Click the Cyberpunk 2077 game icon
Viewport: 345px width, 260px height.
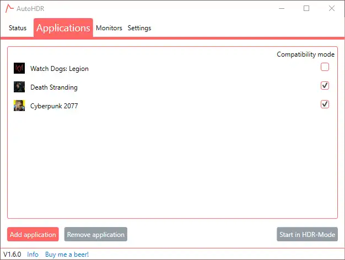tap(19, 106)
